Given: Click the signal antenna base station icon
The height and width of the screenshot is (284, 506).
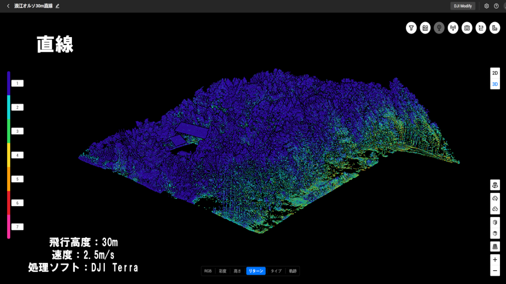Looking at the screenshot, I should click(x=453, y=28).
